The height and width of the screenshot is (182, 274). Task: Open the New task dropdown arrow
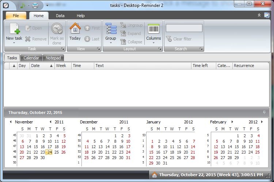(14, 43)
